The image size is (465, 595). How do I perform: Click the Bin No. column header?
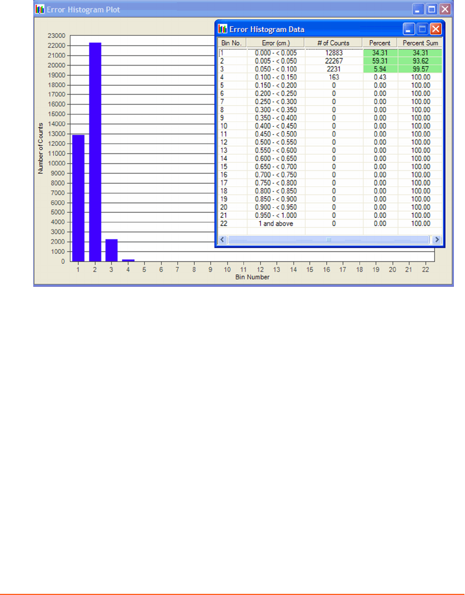tap(232, 43)
